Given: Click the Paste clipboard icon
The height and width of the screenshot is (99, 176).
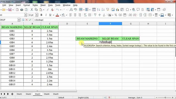Looking at the screenshot, I should tap(41, 10).
